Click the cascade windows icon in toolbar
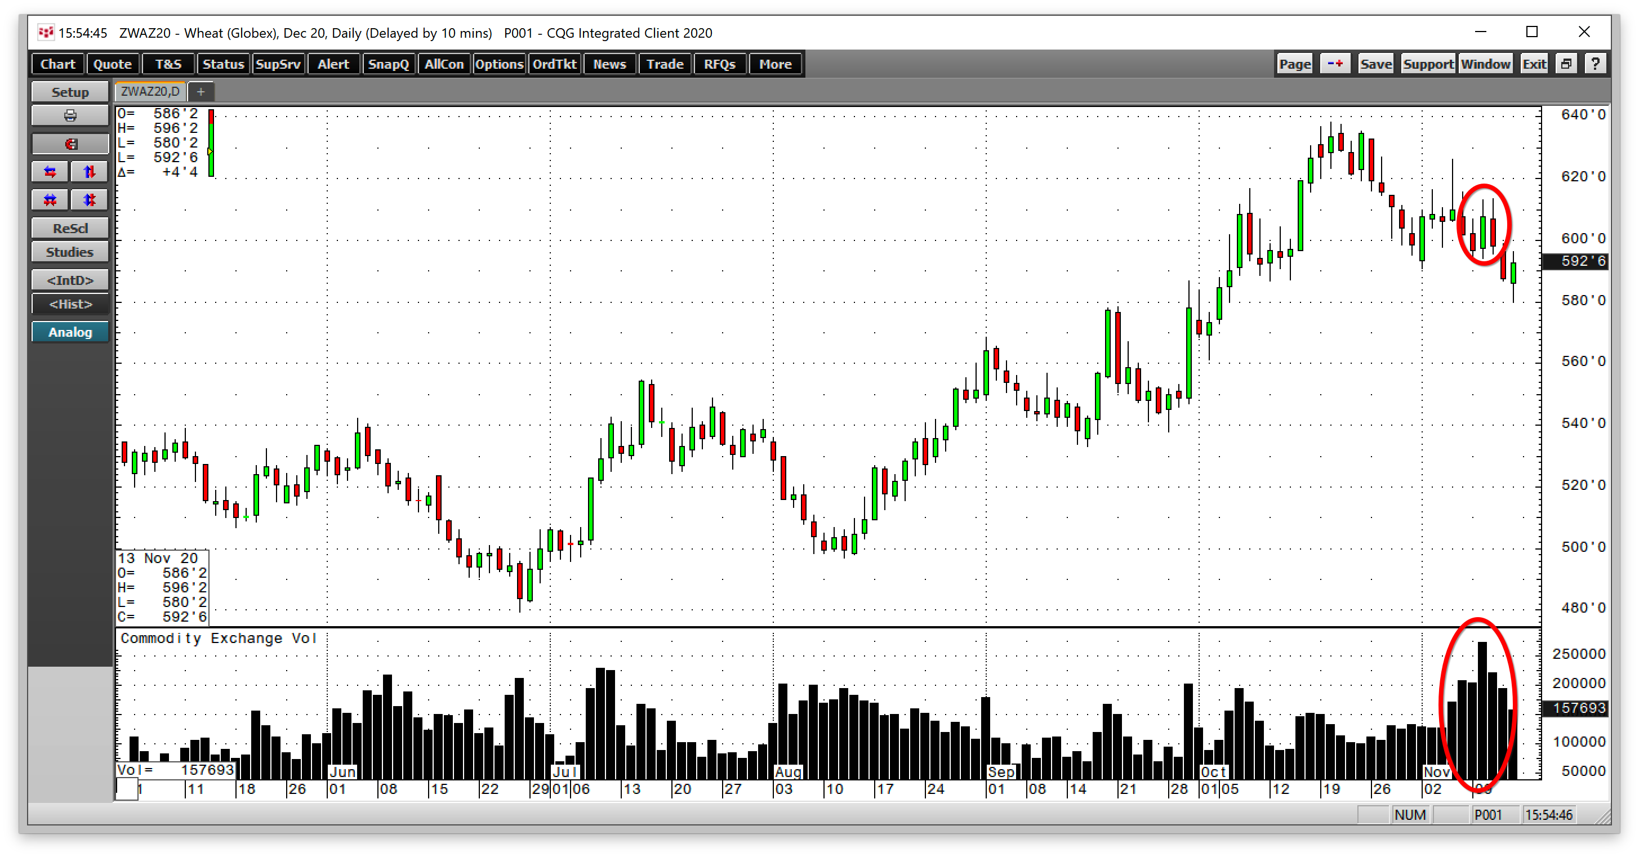The image size is (1639, 857). [x=1566, y=64]
